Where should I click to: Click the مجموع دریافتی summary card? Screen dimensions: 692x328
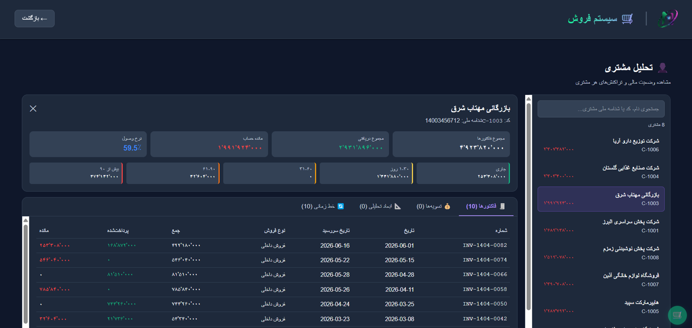pyautogui.click(x=330, y=144)
